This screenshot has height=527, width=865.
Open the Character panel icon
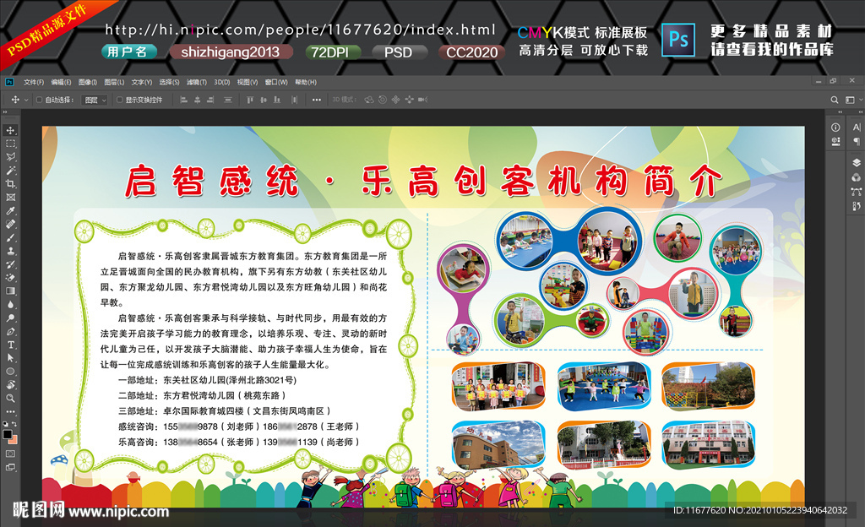857,128
